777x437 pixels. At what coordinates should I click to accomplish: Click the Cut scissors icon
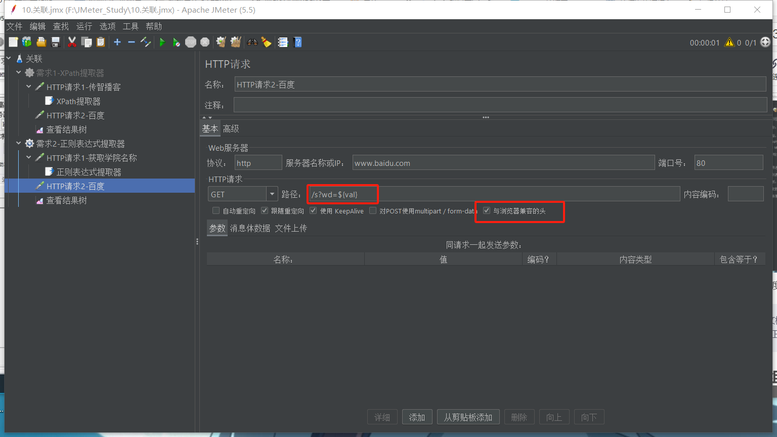pyautogui.click(x=72, y=42)
